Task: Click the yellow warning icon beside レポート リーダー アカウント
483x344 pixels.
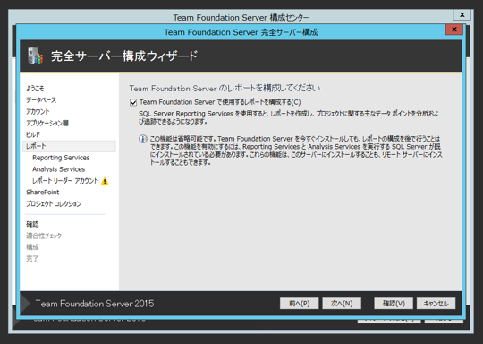Action: coord(105,181)
